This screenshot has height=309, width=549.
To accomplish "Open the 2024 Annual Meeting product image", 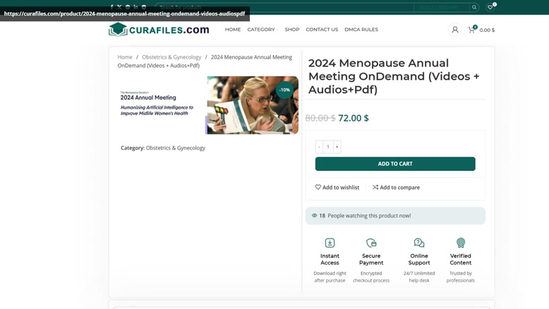I will pos(208,105).
